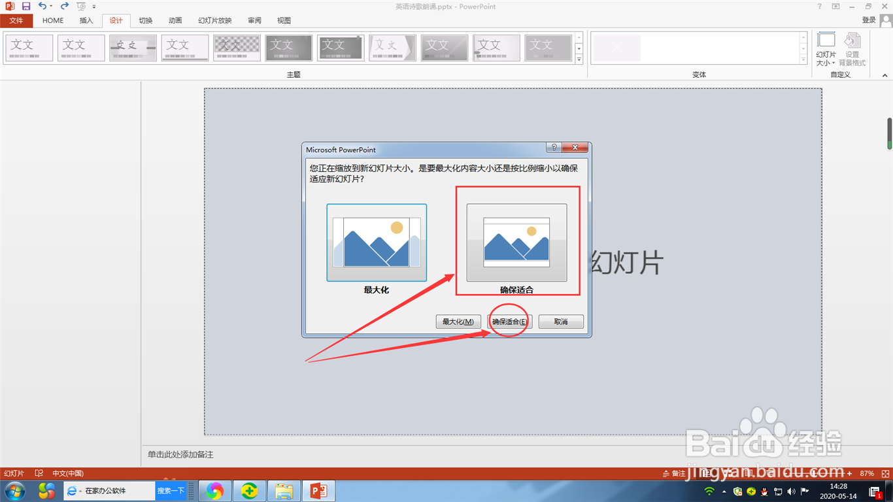The image size is (893, 502).
Task: Open the Windows Start menu
Action: (14, 490)
